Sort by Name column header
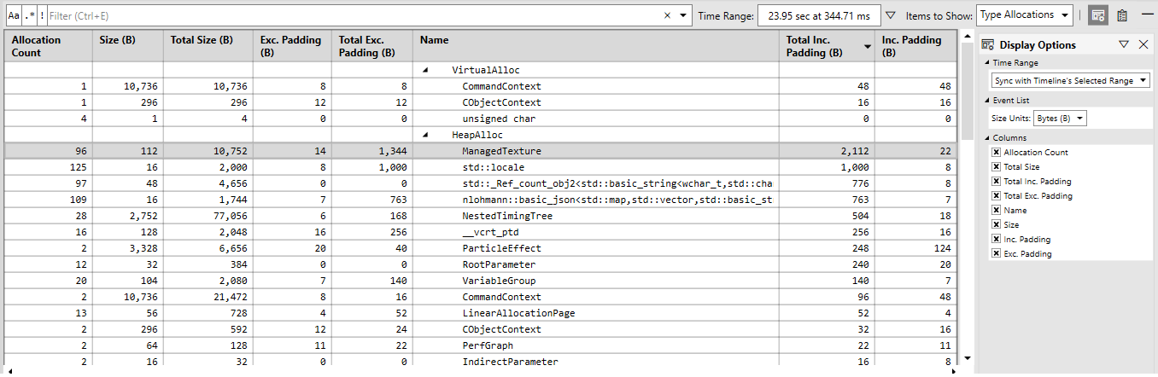 pos(596,46)
